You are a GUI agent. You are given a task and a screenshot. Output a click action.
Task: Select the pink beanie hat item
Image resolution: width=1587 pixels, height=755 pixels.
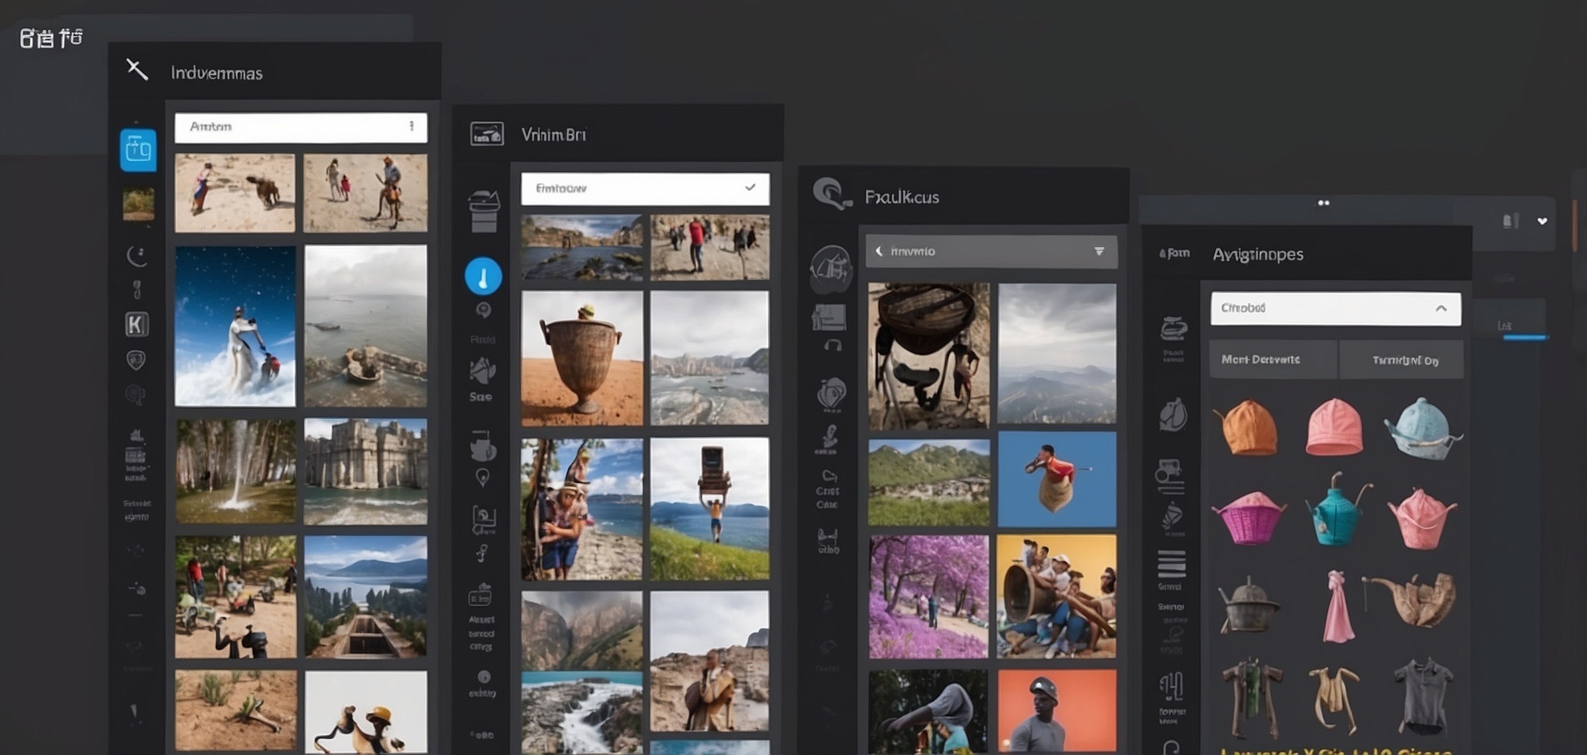[1334, 427]
